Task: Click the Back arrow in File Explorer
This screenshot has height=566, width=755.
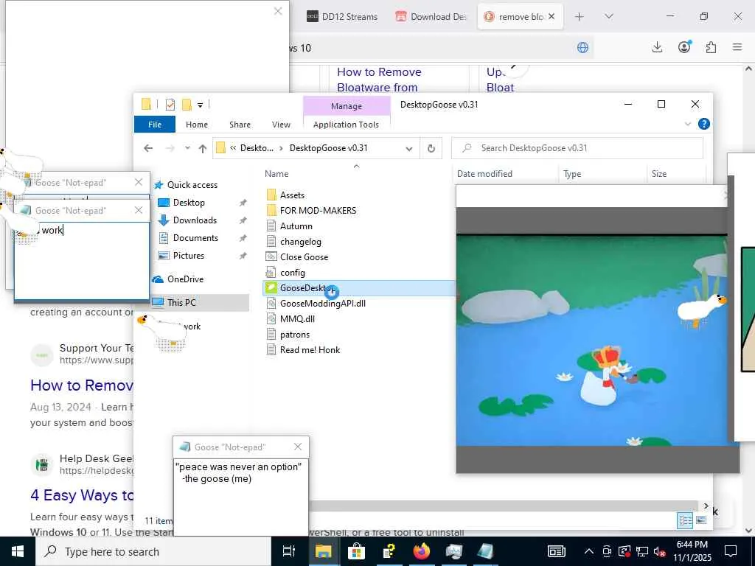Action: coord(148,148)
